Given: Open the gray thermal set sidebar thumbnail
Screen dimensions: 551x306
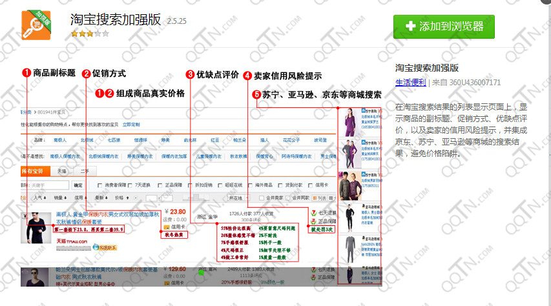Looking at the screenshot, I should (x=349, y=249).
